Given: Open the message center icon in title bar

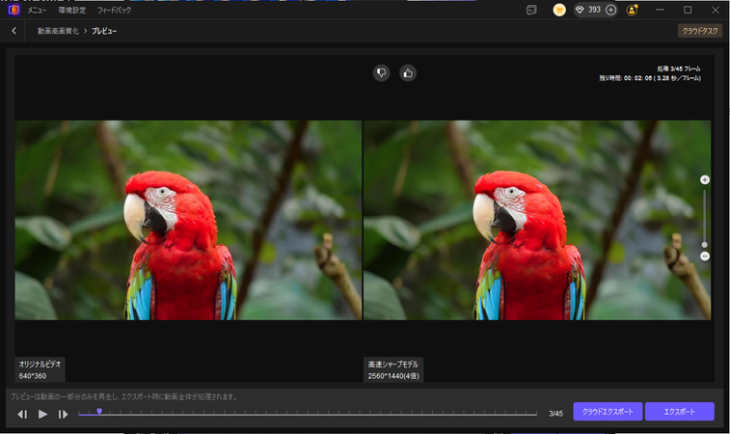Looking at the screenshot, I should 530,10.
